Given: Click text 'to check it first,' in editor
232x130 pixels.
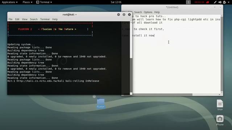Looking at the screenshot, I should point(149,29).
